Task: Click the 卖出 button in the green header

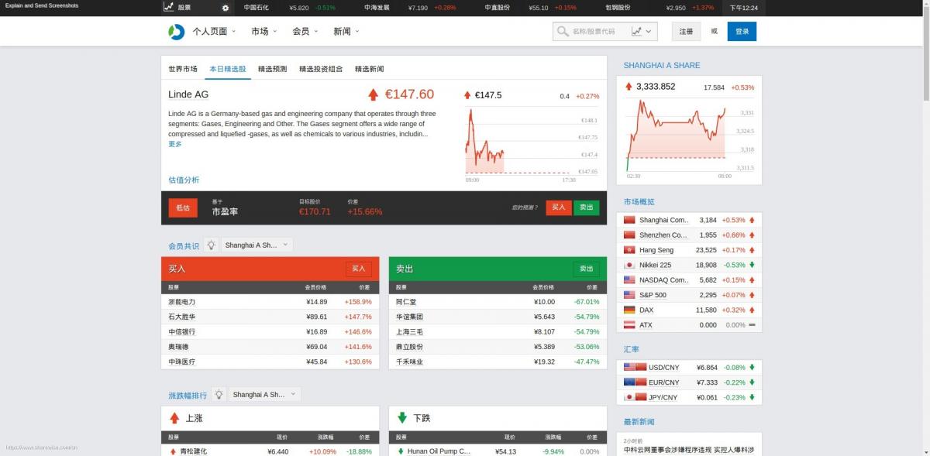Action: coord(587,269)
